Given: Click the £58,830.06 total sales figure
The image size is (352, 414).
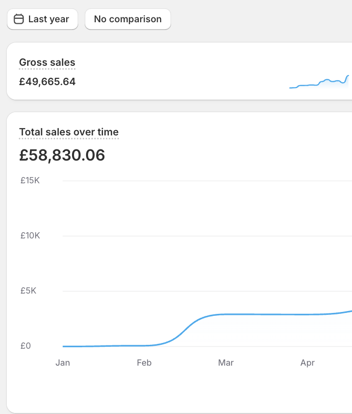Looking at the screenshot, I should pos(62,155).
